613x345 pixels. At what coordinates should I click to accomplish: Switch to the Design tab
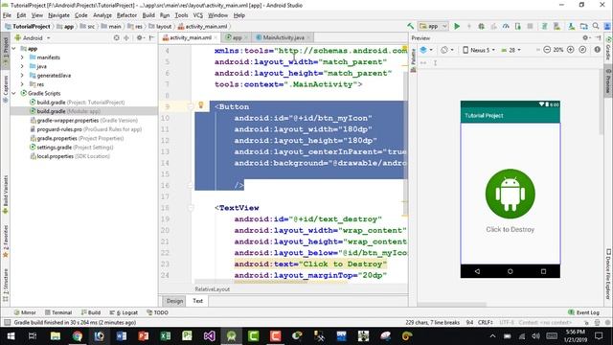(x=174, y=301)
